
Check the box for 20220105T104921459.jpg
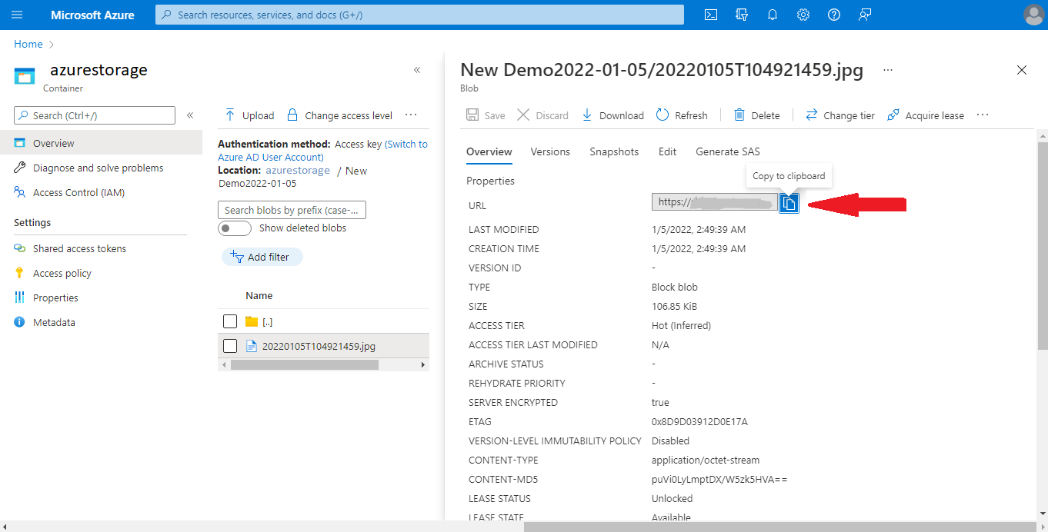coord(229,346)
